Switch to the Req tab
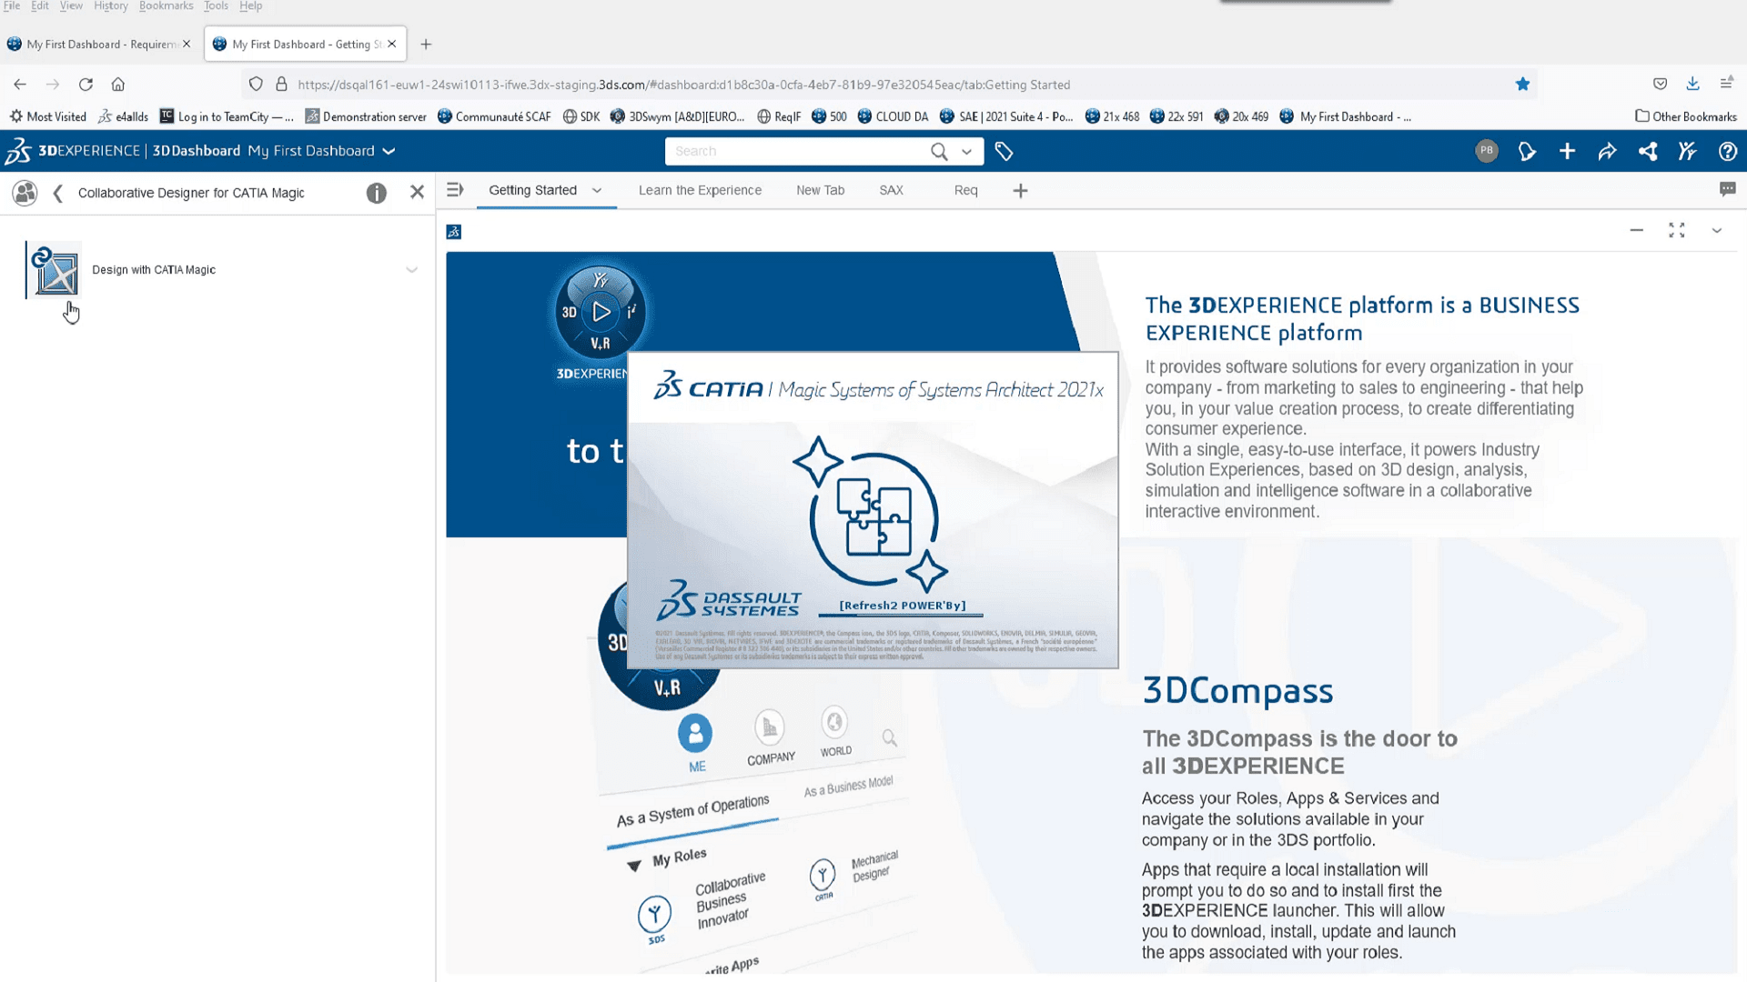This screenshot has width=1747, height=982. click(x=965, y=190)
